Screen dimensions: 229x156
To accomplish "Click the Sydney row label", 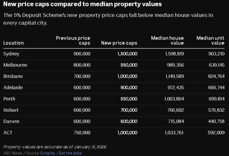I will [11, 54].
